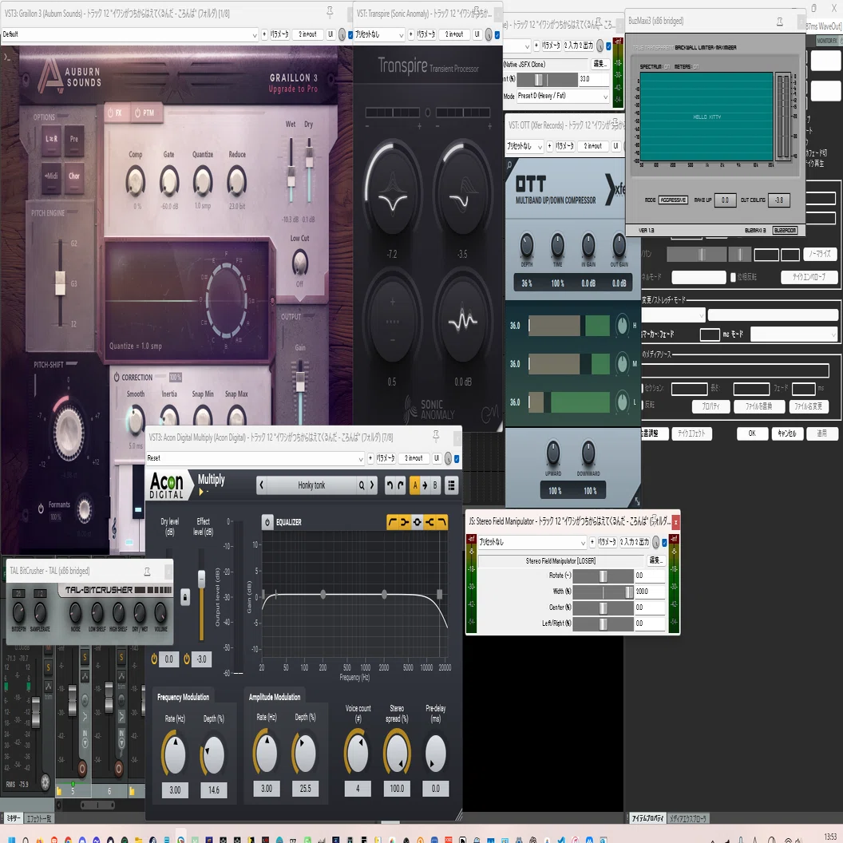The height and width of the screenshot is (843, 843).
Task: Pin the Acon Digital Multiply window
Action: coord(436,436)
